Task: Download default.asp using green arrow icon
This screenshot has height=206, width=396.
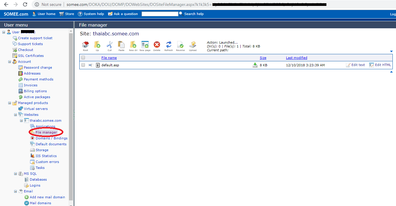Action: 255,65
